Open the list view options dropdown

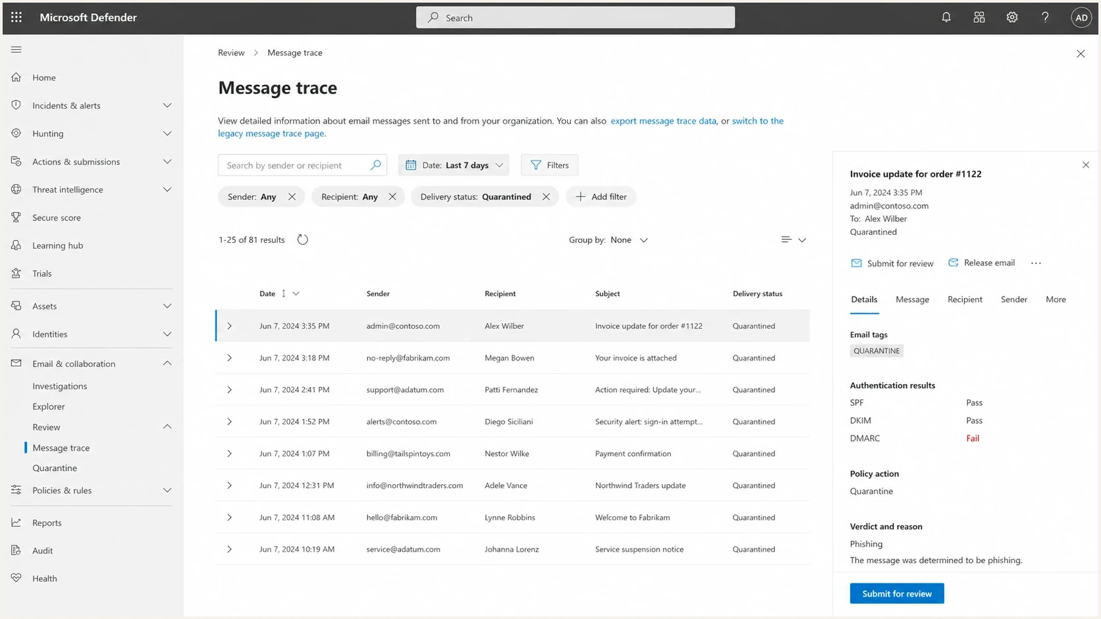pyautogui.click(x=793, y=240)
